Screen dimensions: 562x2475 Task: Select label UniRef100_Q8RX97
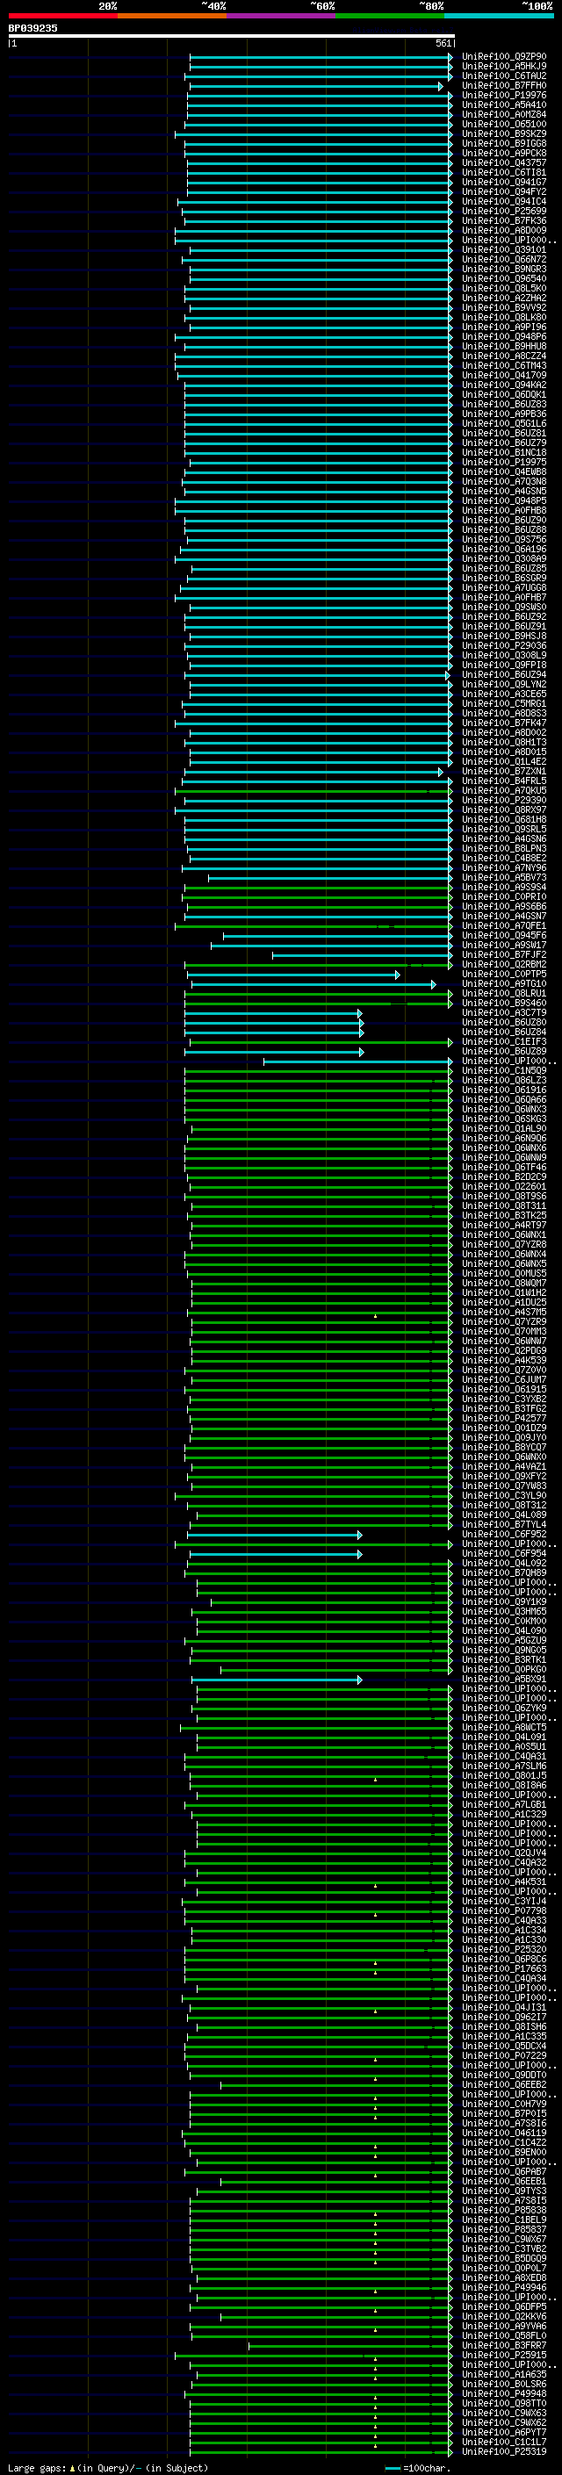point(504,810)
